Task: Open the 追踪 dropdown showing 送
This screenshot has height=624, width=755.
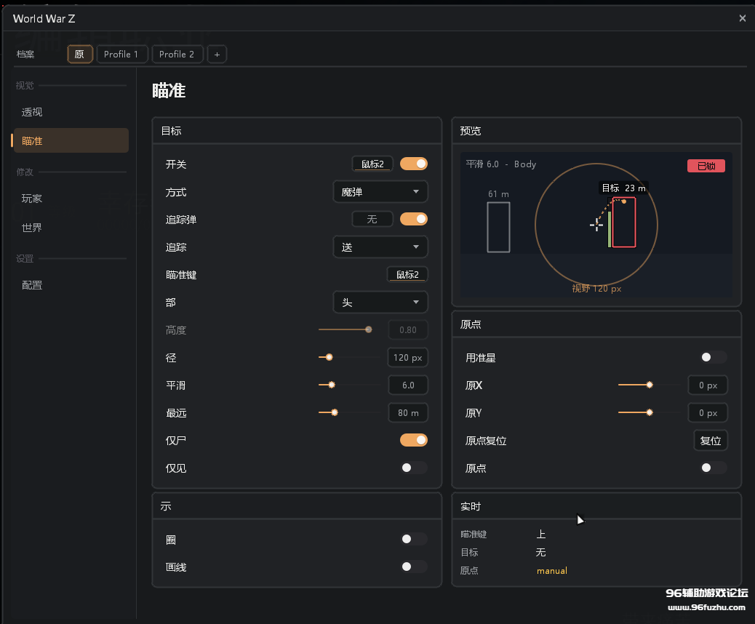Action: [380, 247]
